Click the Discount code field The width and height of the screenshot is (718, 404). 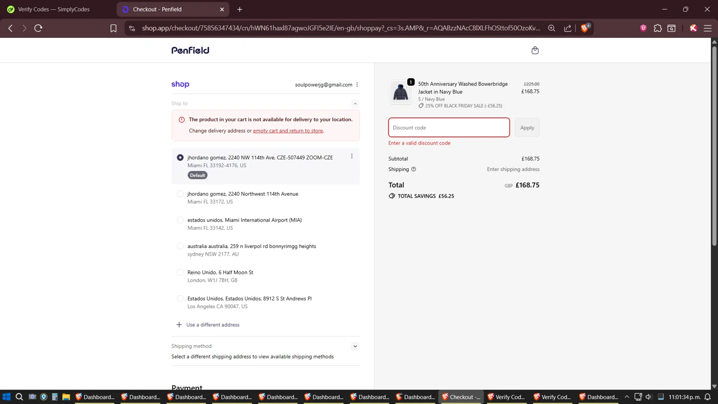coord(449,127)
